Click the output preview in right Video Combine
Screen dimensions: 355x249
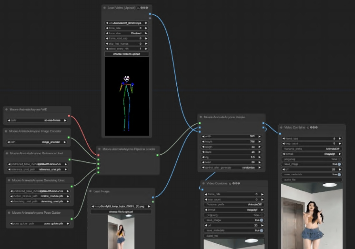[x=312, y=216]
